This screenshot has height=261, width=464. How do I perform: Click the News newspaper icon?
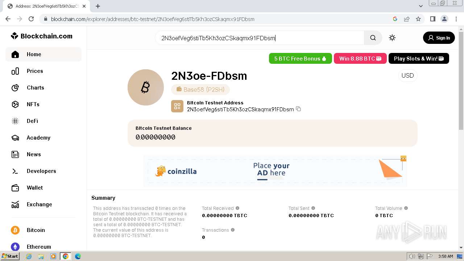[x=15, y=154]
